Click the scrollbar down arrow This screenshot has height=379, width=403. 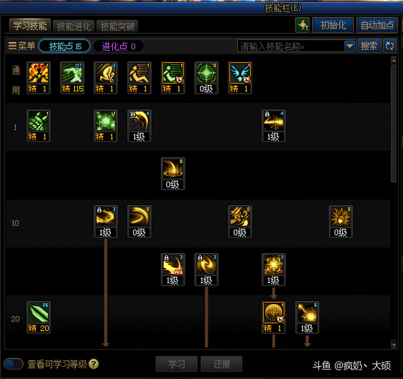point(394,344)
